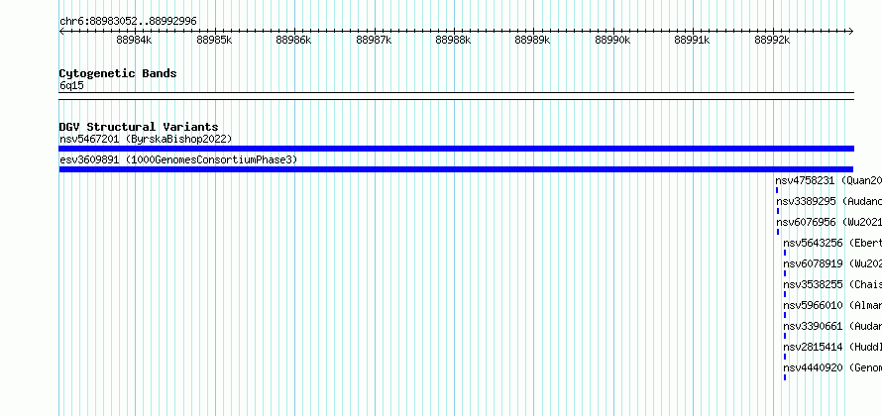Click the 88991k ruler tick label
Viewport: 882px width, 416px height.
(x=692, y=40)
